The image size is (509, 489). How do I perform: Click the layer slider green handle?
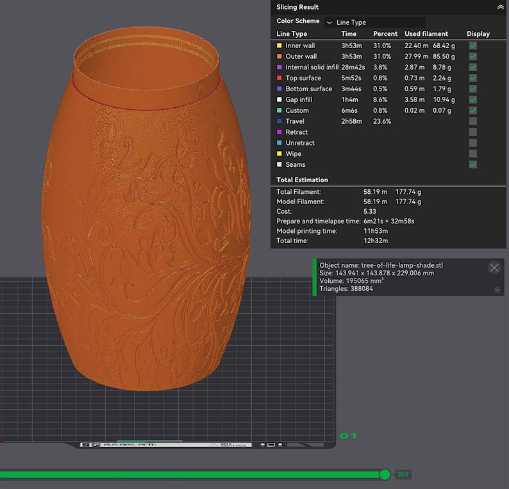[x=385, y=474]
